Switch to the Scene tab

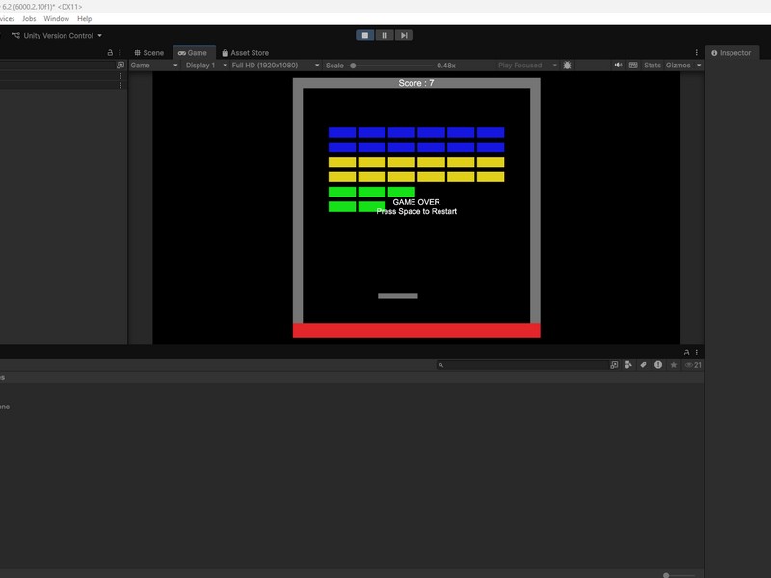click(x=149, y=53)
